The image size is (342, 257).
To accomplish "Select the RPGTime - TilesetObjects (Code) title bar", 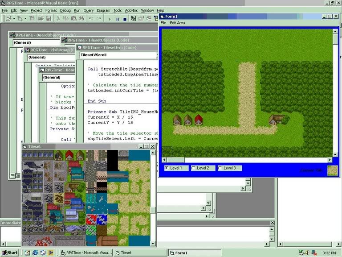I will (x=110, y=40).
